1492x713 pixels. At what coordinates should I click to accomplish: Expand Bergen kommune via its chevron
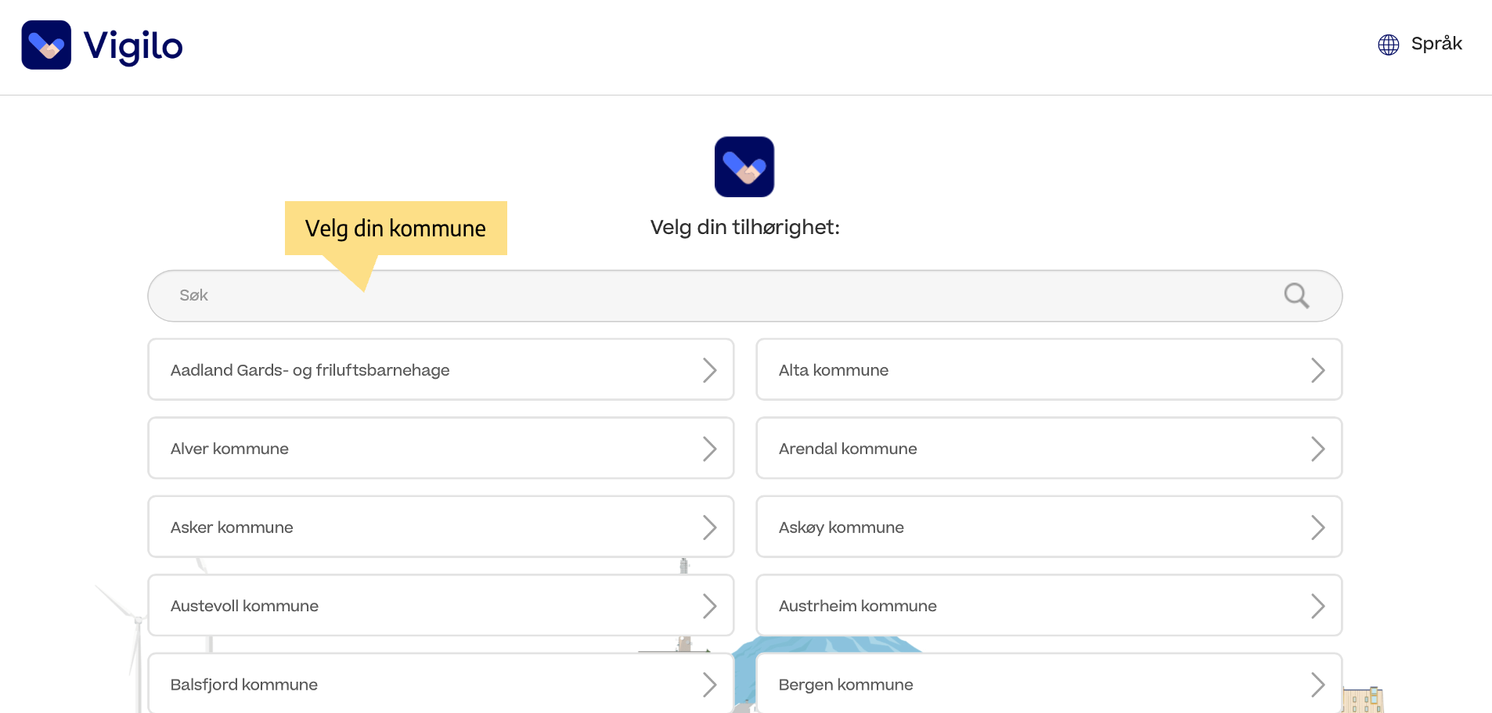1318,685
